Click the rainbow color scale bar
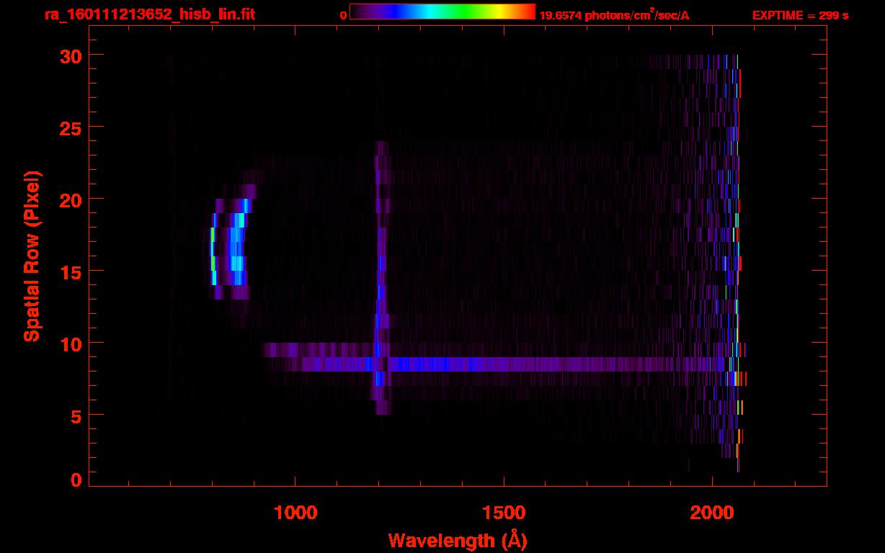The height and width of the screenshot is (553, 885). [442, 12]
